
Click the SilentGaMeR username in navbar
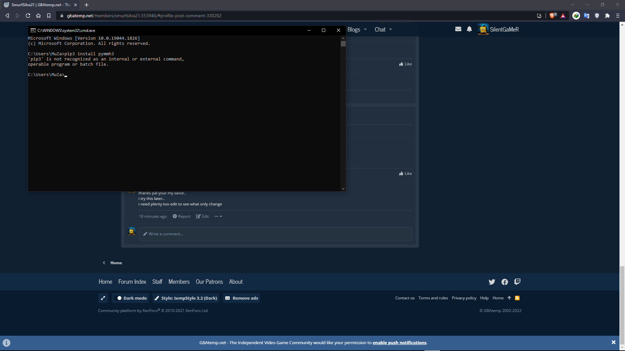tap(504, 30)
